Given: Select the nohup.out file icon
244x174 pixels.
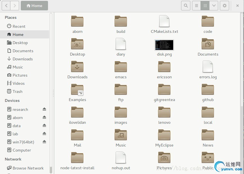Looking at the screenshot, I should click(121, 157).
